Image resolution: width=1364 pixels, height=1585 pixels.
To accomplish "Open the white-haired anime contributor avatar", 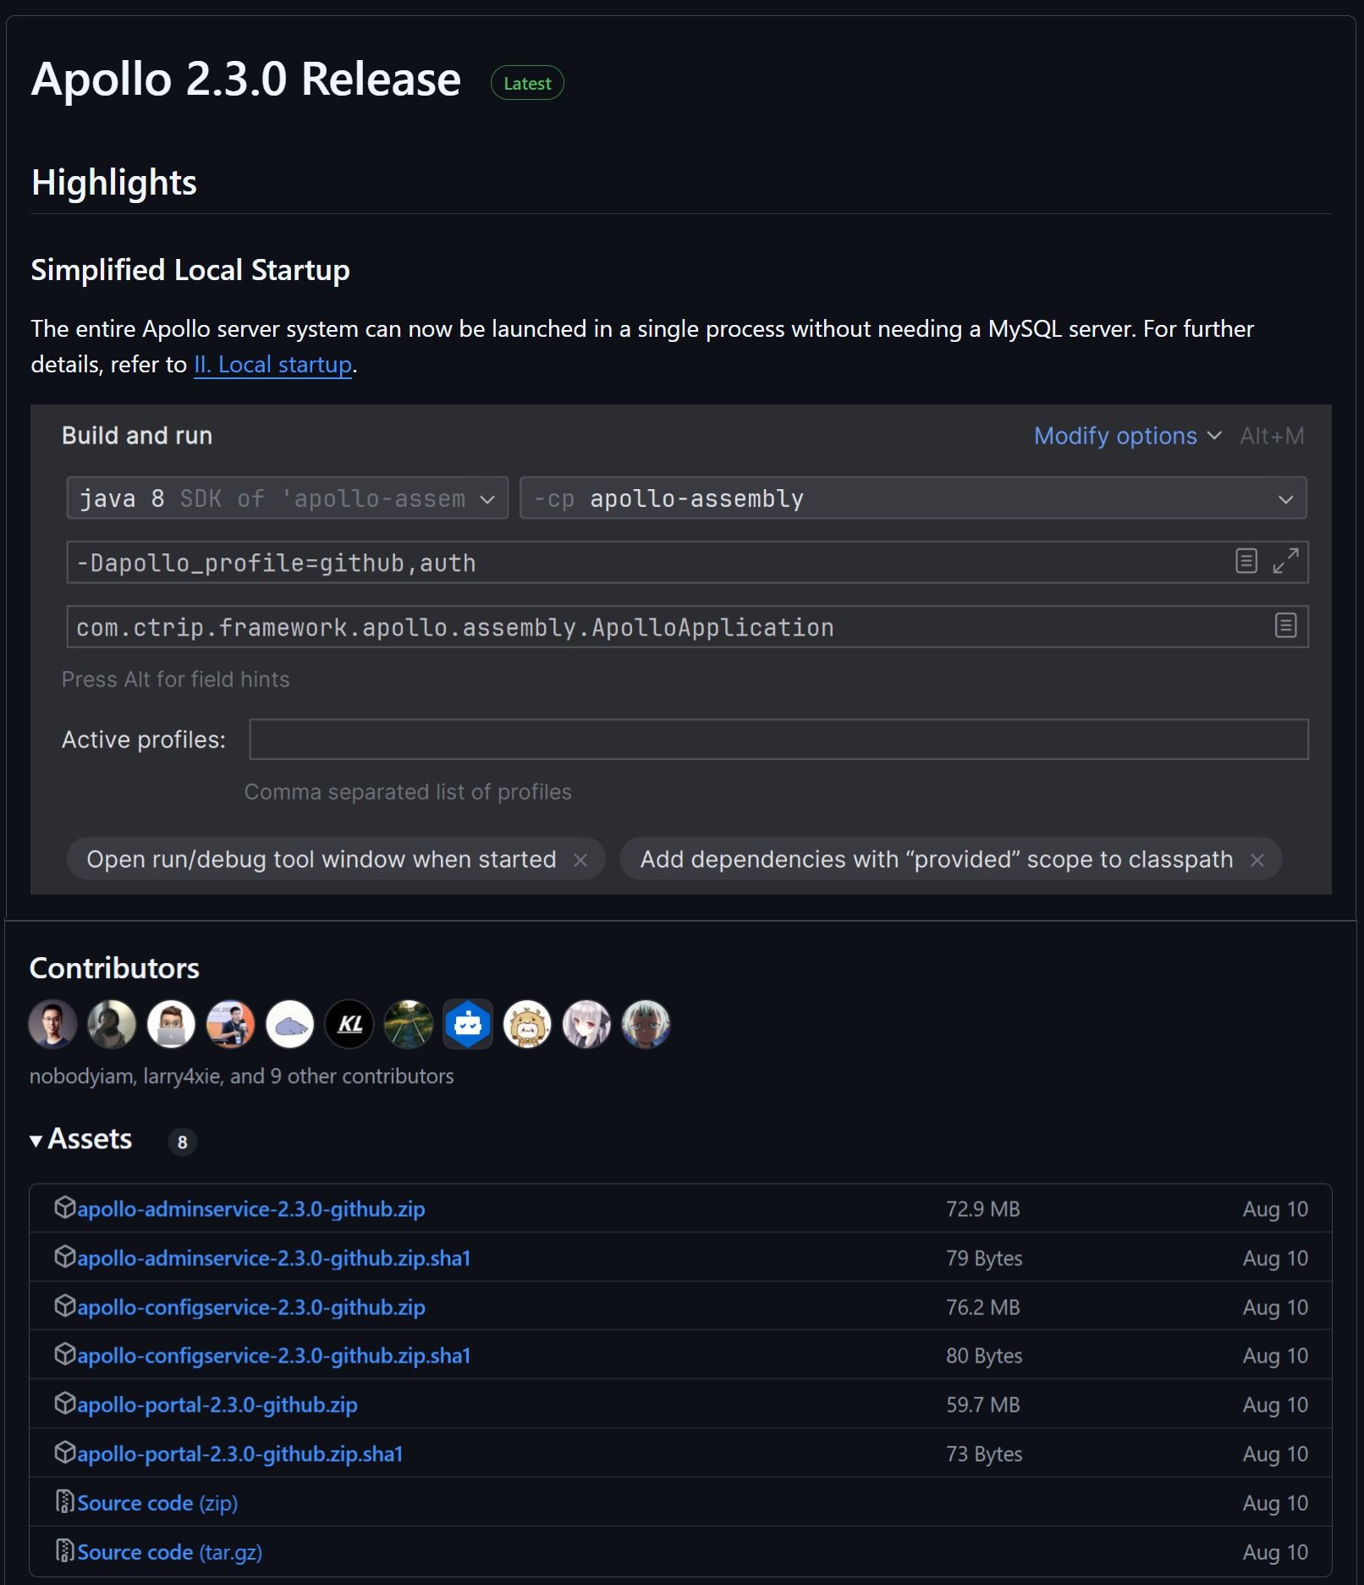I will point(586,1024).
